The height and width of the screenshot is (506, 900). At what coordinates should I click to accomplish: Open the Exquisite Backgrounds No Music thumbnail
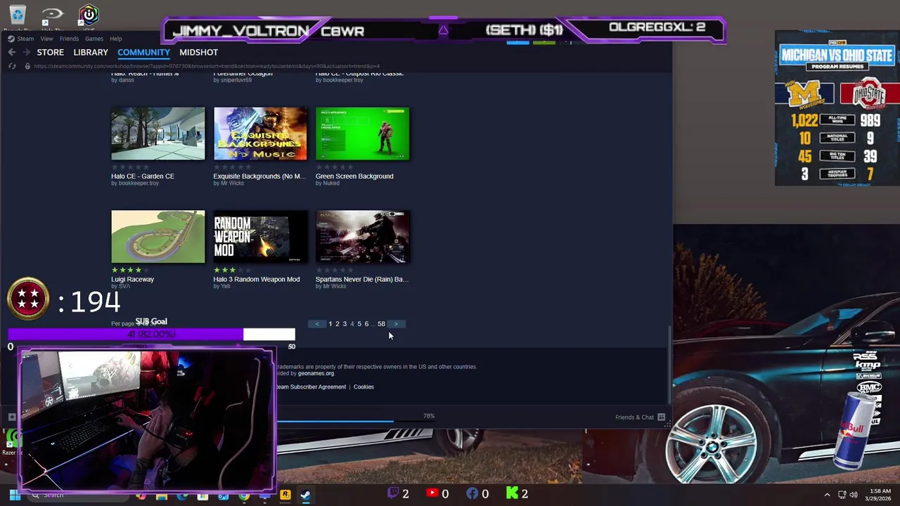(260, 134)
